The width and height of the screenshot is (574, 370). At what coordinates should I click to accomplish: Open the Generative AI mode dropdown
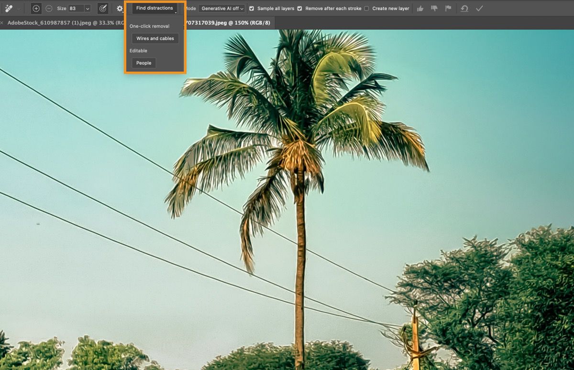point(222,8)
